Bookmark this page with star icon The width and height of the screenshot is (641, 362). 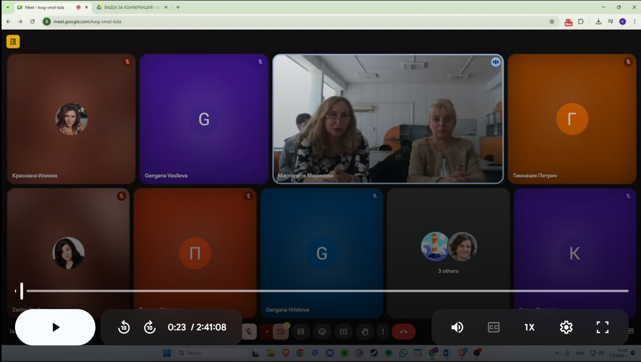(x=552, y=22)
